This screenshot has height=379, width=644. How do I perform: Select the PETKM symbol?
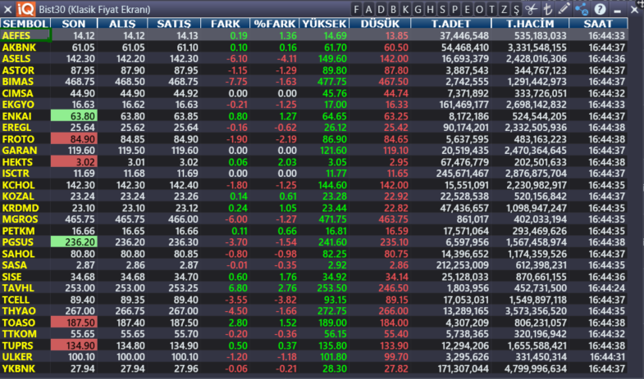tap(19, 231)
